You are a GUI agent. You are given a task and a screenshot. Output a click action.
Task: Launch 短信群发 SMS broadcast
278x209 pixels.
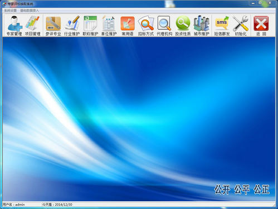[x=222, y=26]
